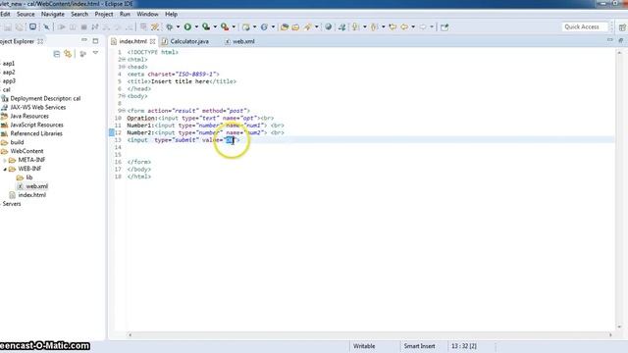Click the Previous Annotation arrow icon
The image size is (628, 353).
[x=374, y=27]
